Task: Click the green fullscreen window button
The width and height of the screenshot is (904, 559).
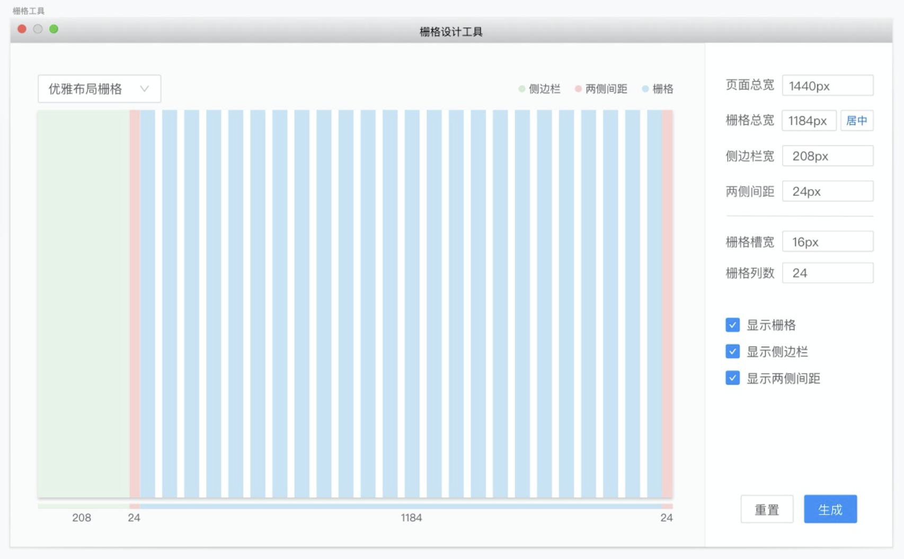Action: point(54,29)
